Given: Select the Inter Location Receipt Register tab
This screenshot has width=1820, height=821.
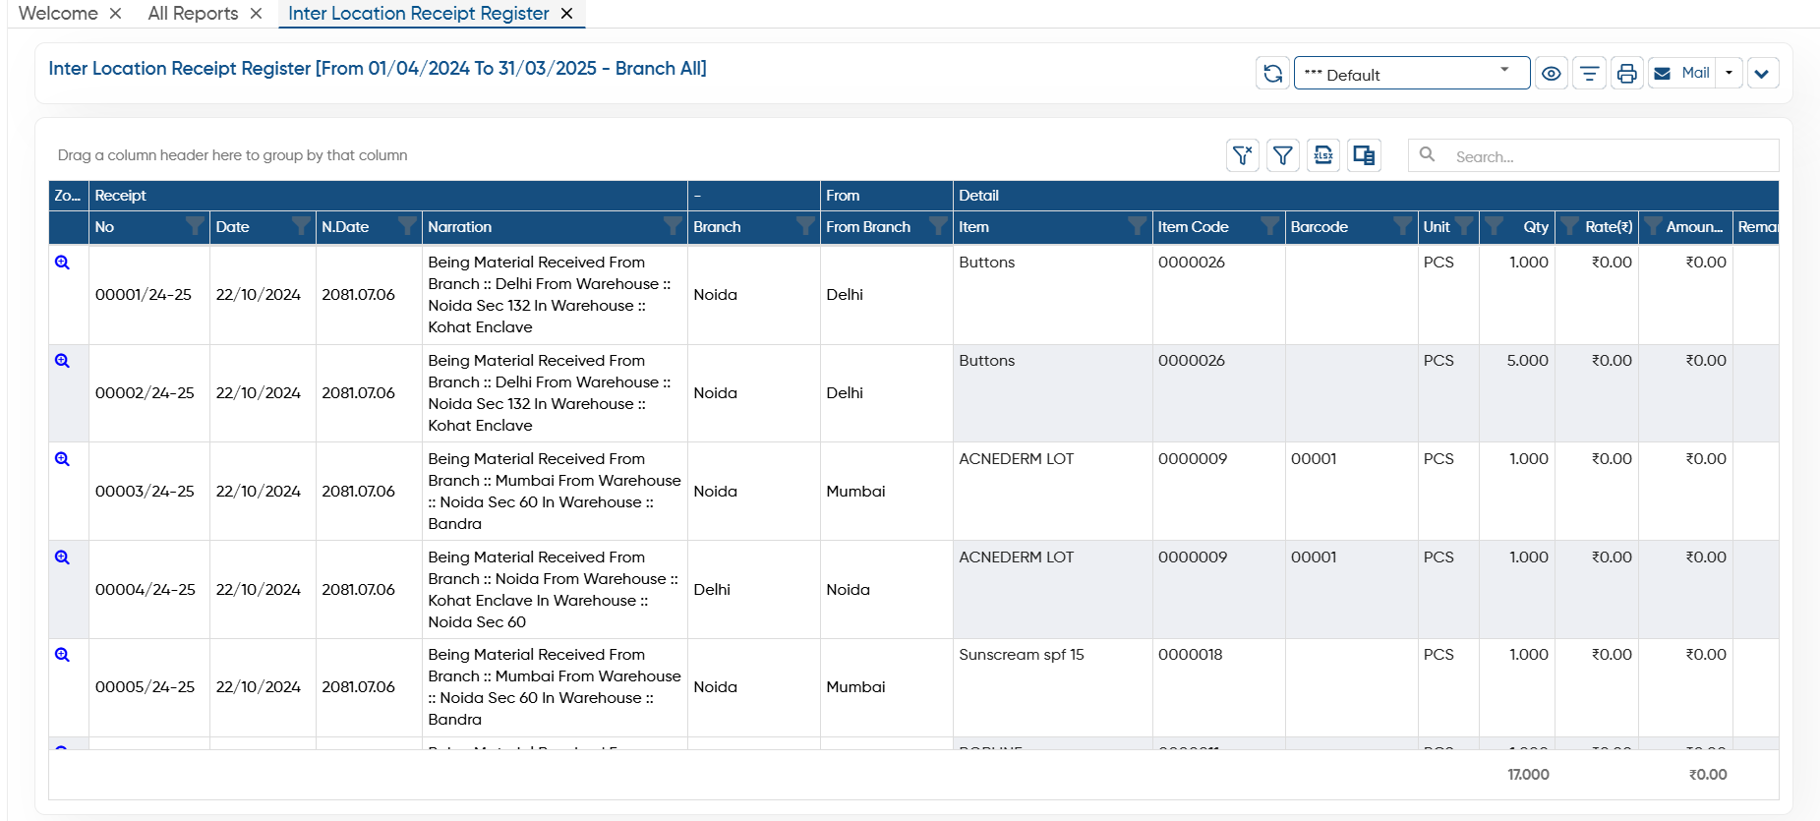Looking at the screenshot, I should click(x=419, y=14).
